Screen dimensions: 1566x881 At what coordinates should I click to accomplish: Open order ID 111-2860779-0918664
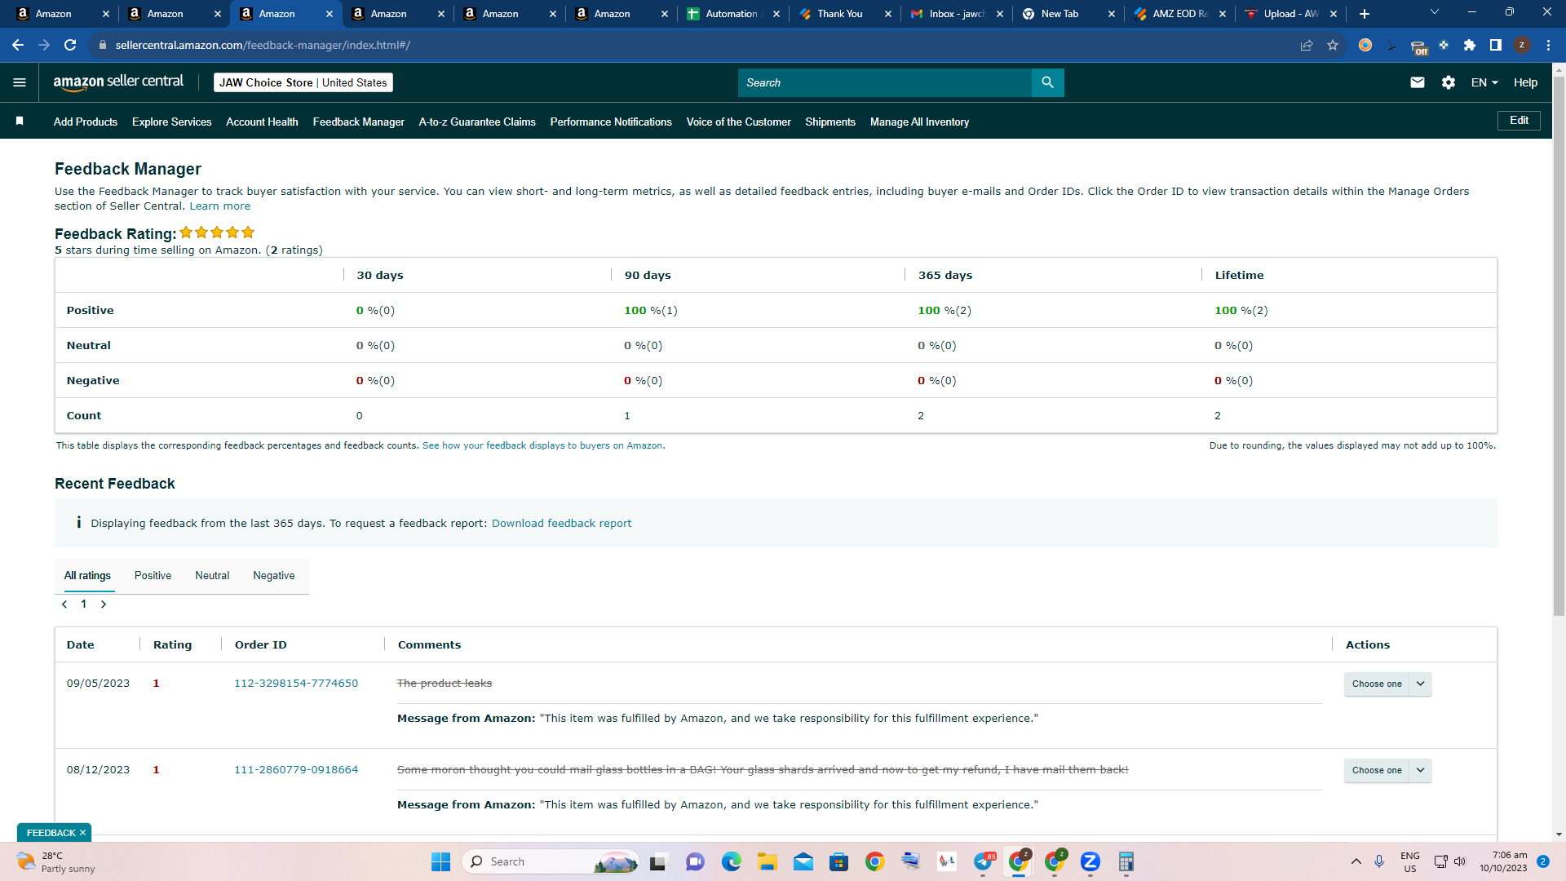coord(296,770)
